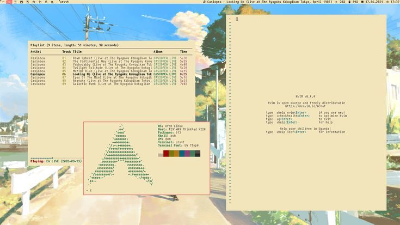Select the track 07 Eyes Of The Mind row
Screen dimensions: 400x225
pyautogui.click(x=109, y=77)
